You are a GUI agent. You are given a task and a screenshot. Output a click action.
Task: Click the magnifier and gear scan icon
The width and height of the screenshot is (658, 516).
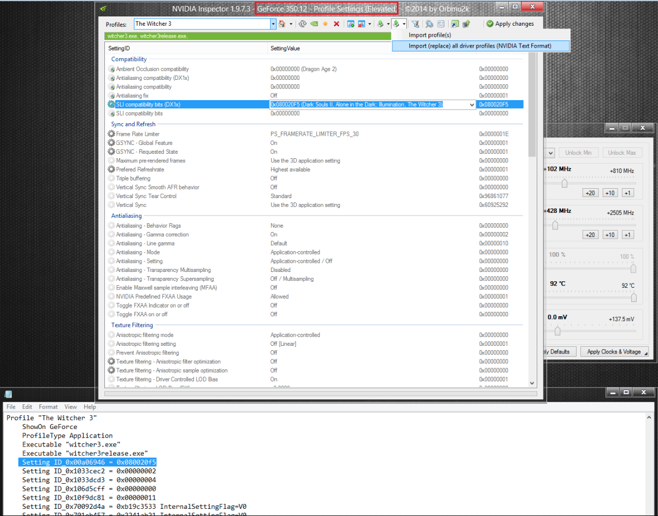[430, 24]
